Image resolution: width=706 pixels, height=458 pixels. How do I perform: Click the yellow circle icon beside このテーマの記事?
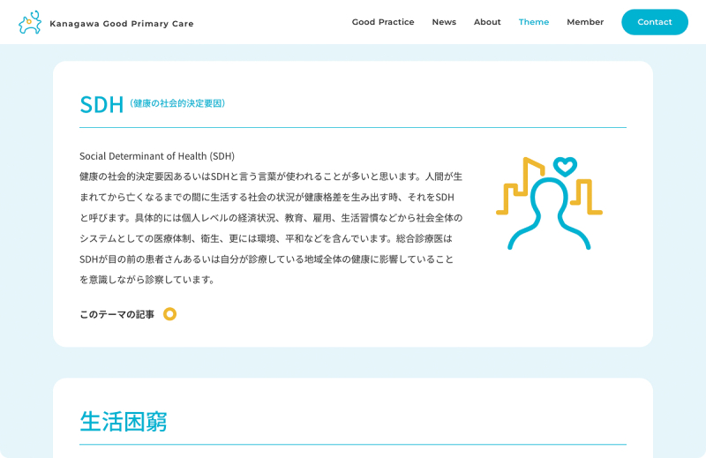[x=169, y=314]
